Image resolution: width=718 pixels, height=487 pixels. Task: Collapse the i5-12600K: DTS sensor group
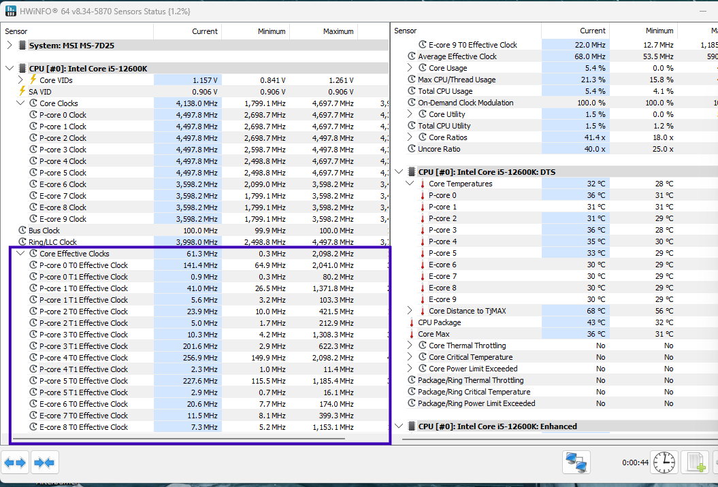coord(399,171)
